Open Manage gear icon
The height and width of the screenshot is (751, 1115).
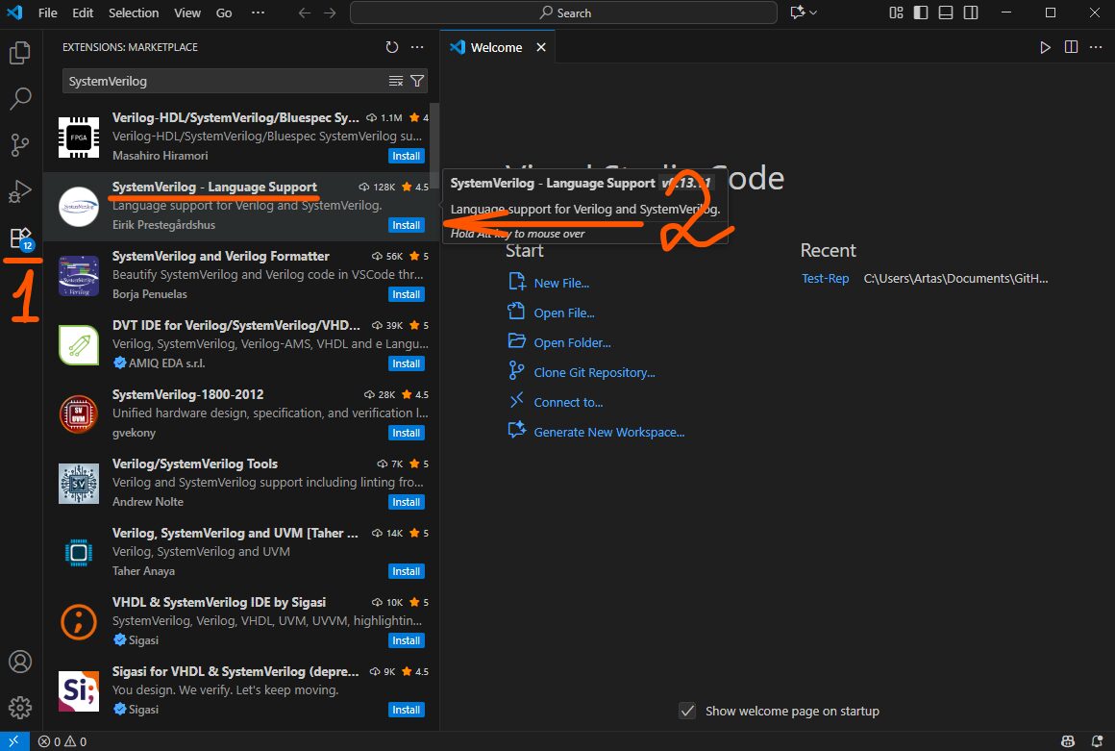click(20, 707)
